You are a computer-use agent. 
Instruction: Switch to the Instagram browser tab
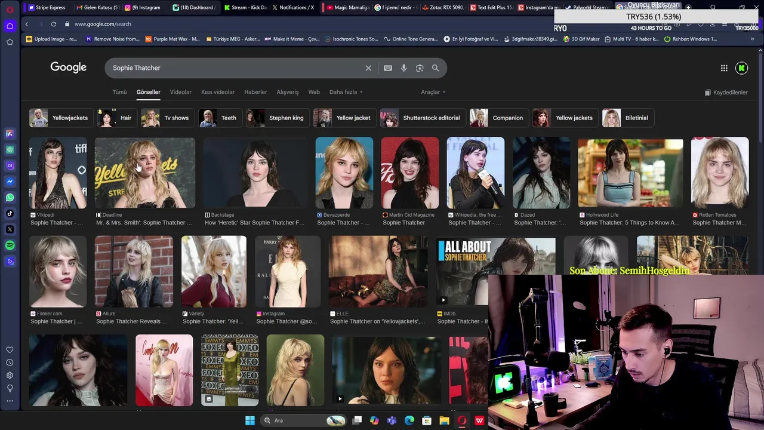[x=145, y=7]
